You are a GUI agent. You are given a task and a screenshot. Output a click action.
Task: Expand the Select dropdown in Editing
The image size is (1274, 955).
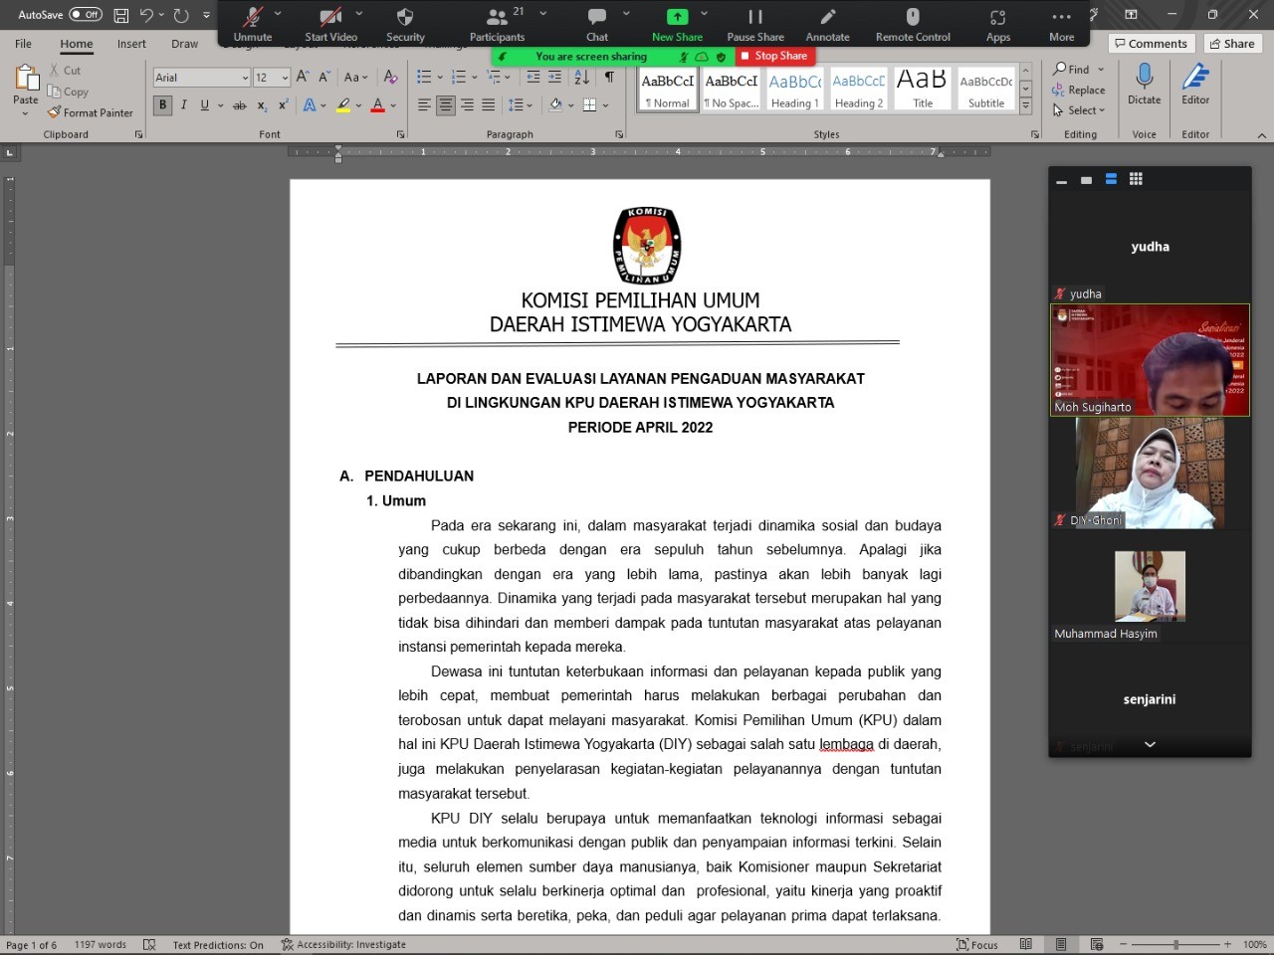(1081, 110)
